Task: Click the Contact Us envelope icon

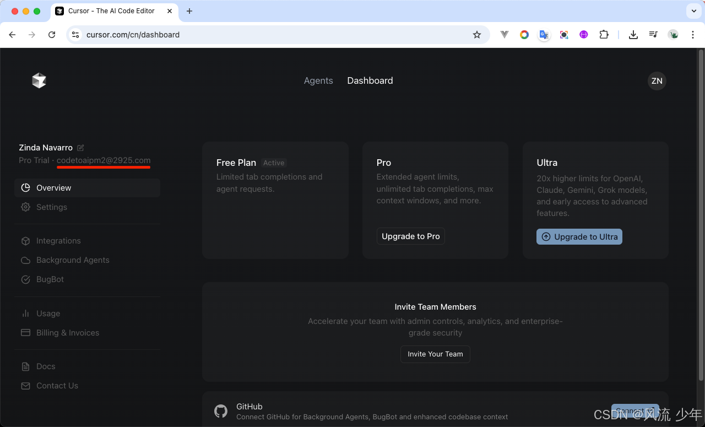Action: point(25,386)
